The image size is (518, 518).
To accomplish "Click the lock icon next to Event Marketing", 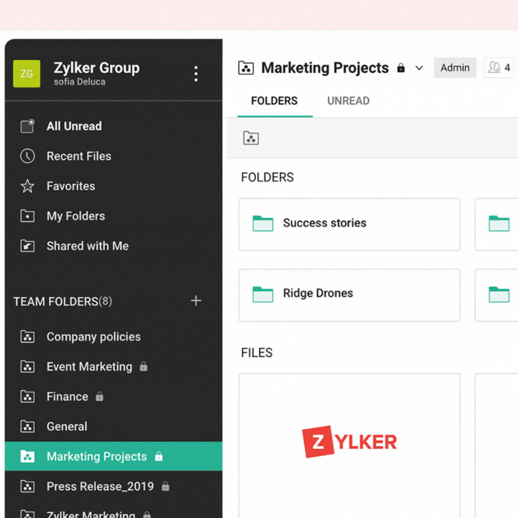I will click(143, 366).
